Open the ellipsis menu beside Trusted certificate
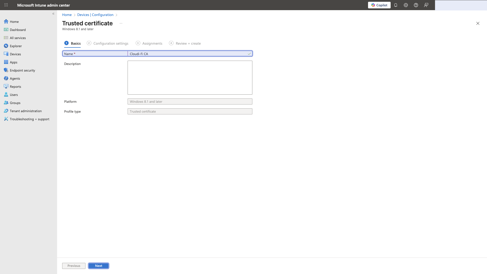Viewport: 487px width, 274px height. (121, 23)
